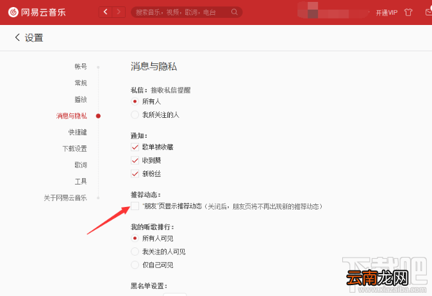
Task: Uncheck 歌单被收藏 notification
Action: (135, 147)
